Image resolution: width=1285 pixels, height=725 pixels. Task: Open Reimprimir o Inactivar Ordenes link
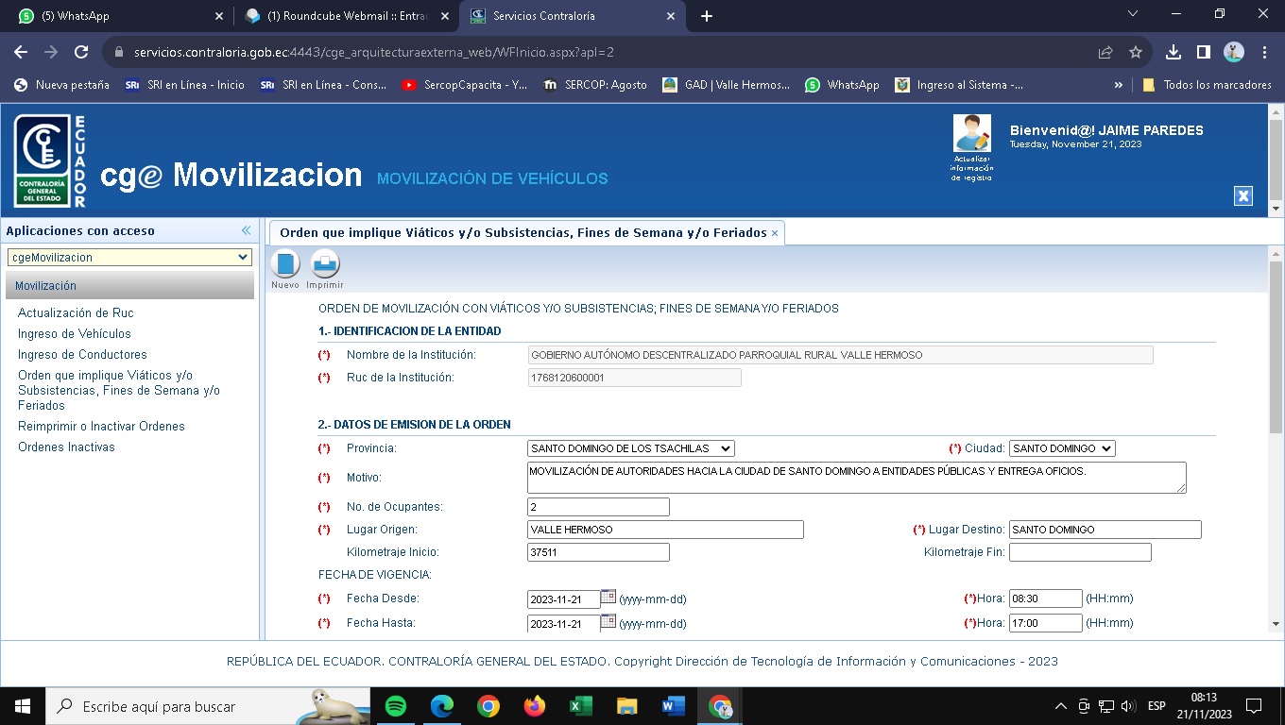pyautogui.click(x=101, y=426)
